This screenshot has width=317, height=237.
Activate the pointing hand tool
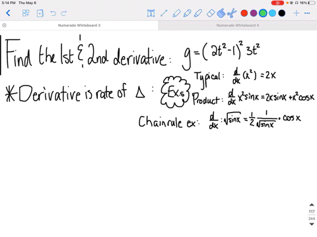[221, 13]
